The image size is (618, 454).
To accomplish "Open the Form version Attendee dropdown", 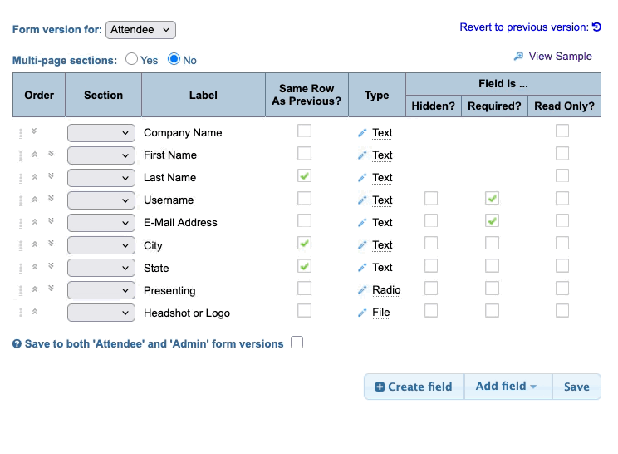I will click(140, 30).
